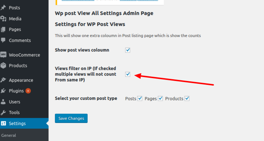The height and width of the screenshot is (141, 264).
Task: Click the Pages icon in sidebar
Action: coord(3,29)
